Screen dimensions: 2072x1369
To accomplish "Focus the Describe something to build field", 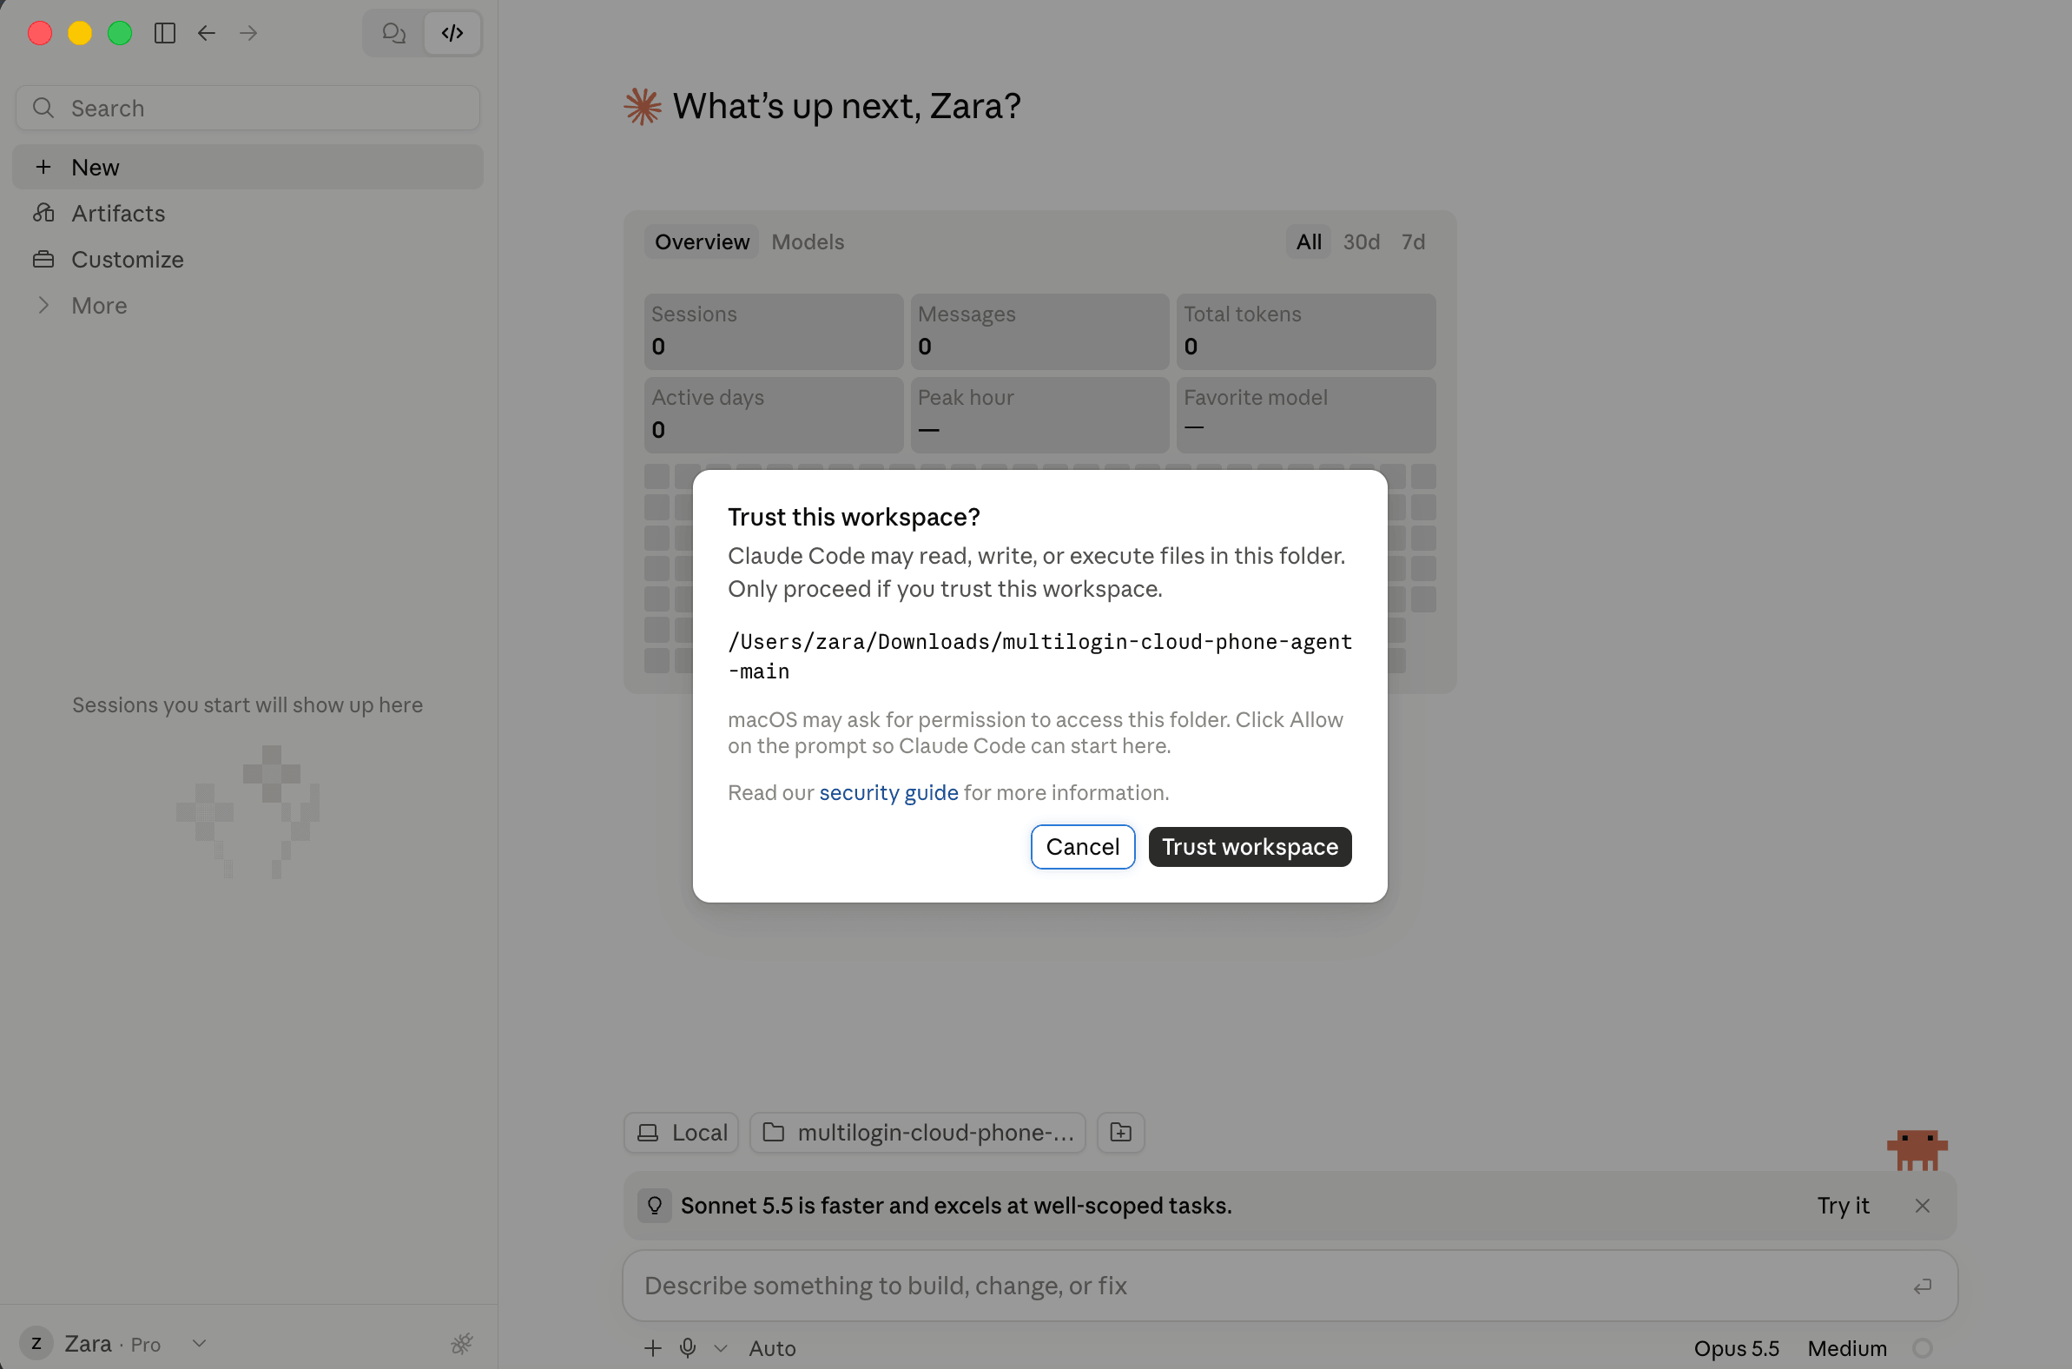I will (x=1290, y=1286).
